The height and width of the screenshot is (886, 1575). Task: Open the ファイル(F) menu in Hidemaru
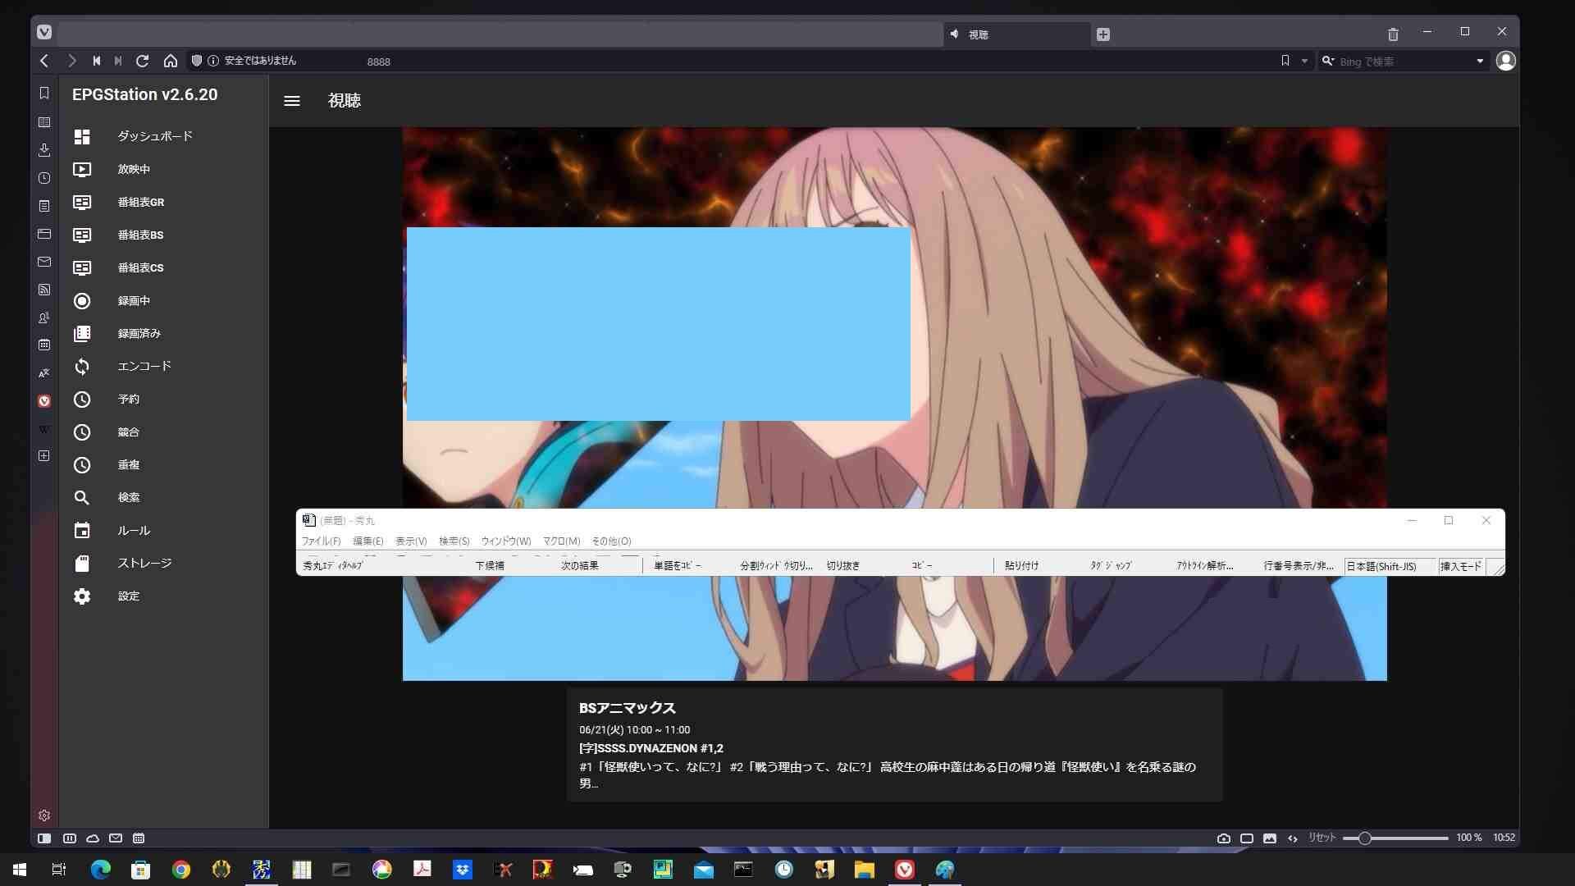321,541
